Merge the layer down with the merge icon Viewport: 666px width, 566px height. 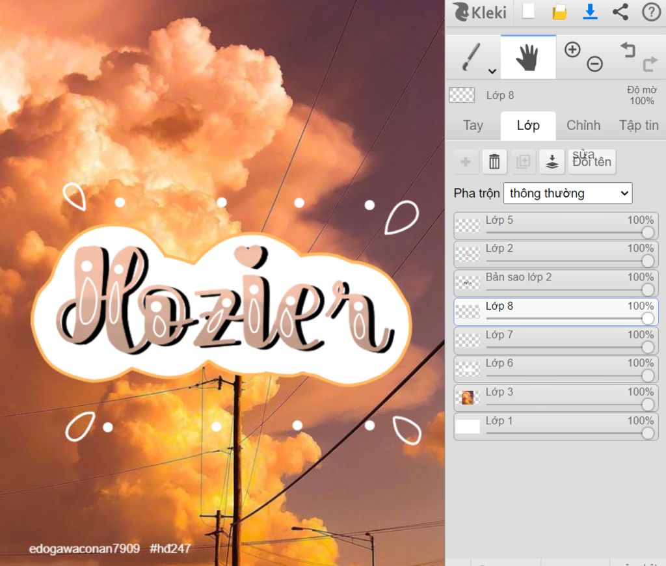[552, 161]
